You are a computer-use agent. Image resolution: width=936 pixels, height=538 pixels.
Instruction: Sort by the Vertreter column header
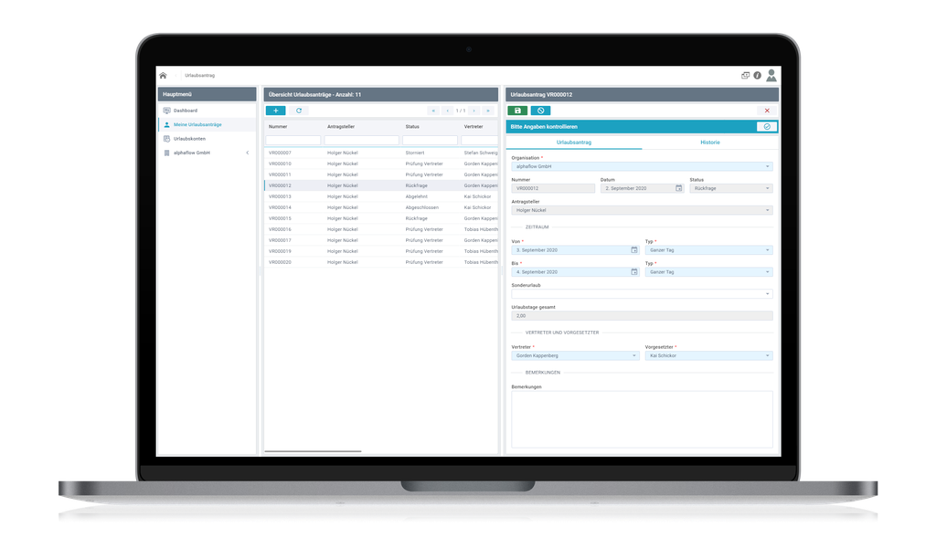[473, 126]
